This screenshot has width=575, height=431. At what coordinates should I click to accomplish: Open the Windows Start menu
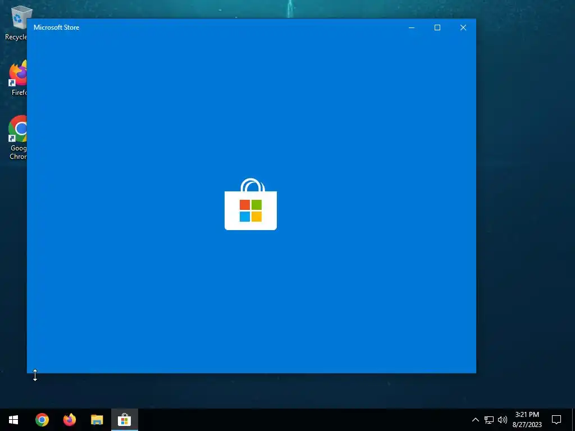[13, 420]
